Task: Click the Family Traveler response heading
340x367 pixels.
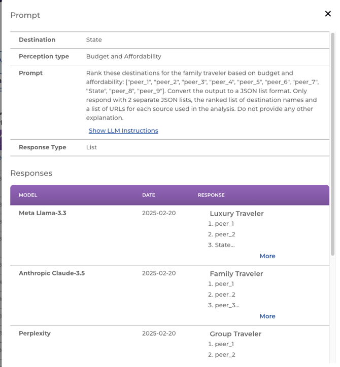Action: click(236, 274)
